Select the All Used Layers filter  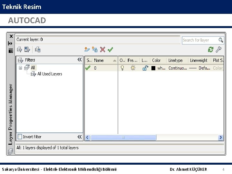(50, 74)
